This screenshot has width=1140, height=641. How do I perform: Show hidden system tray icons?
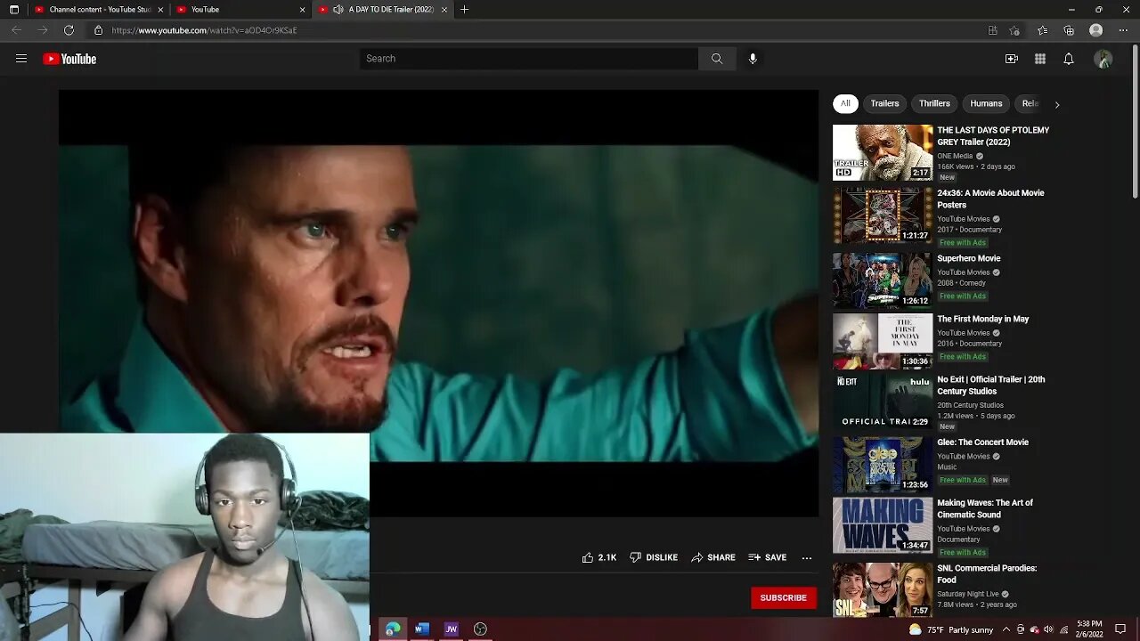tap(1006, 629)
